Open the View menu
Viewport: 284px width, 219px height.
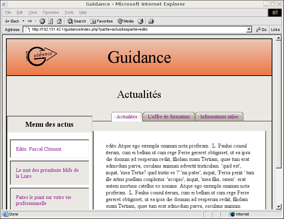coord(33,12)
